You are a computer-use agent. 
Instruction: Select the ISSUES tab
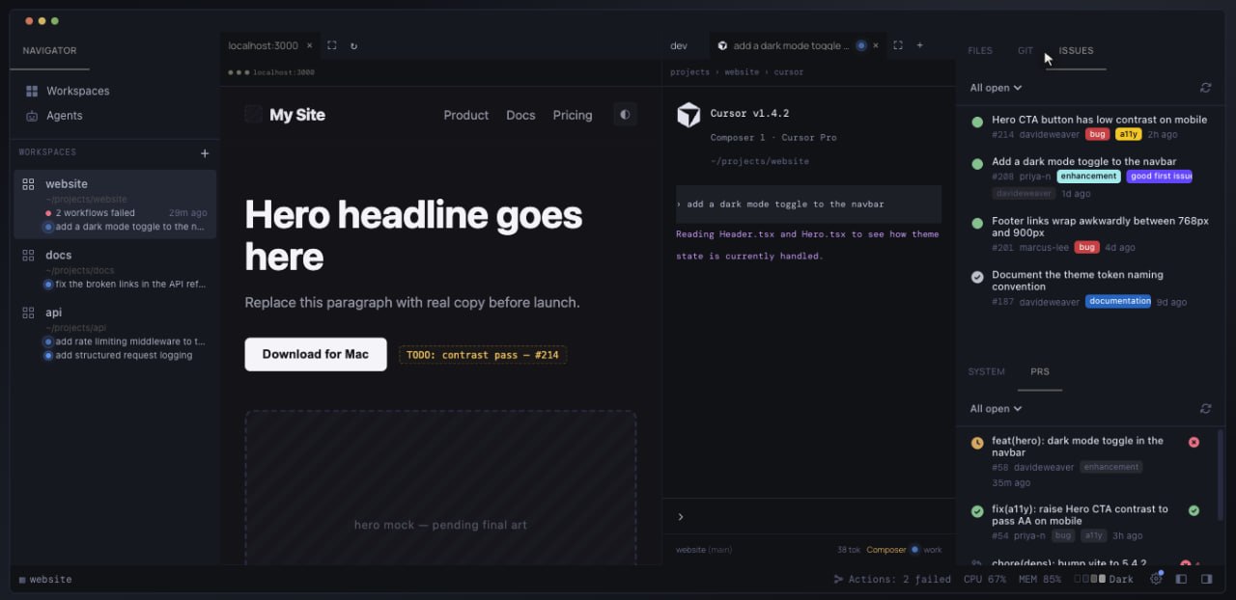[x=1076, y=50]
